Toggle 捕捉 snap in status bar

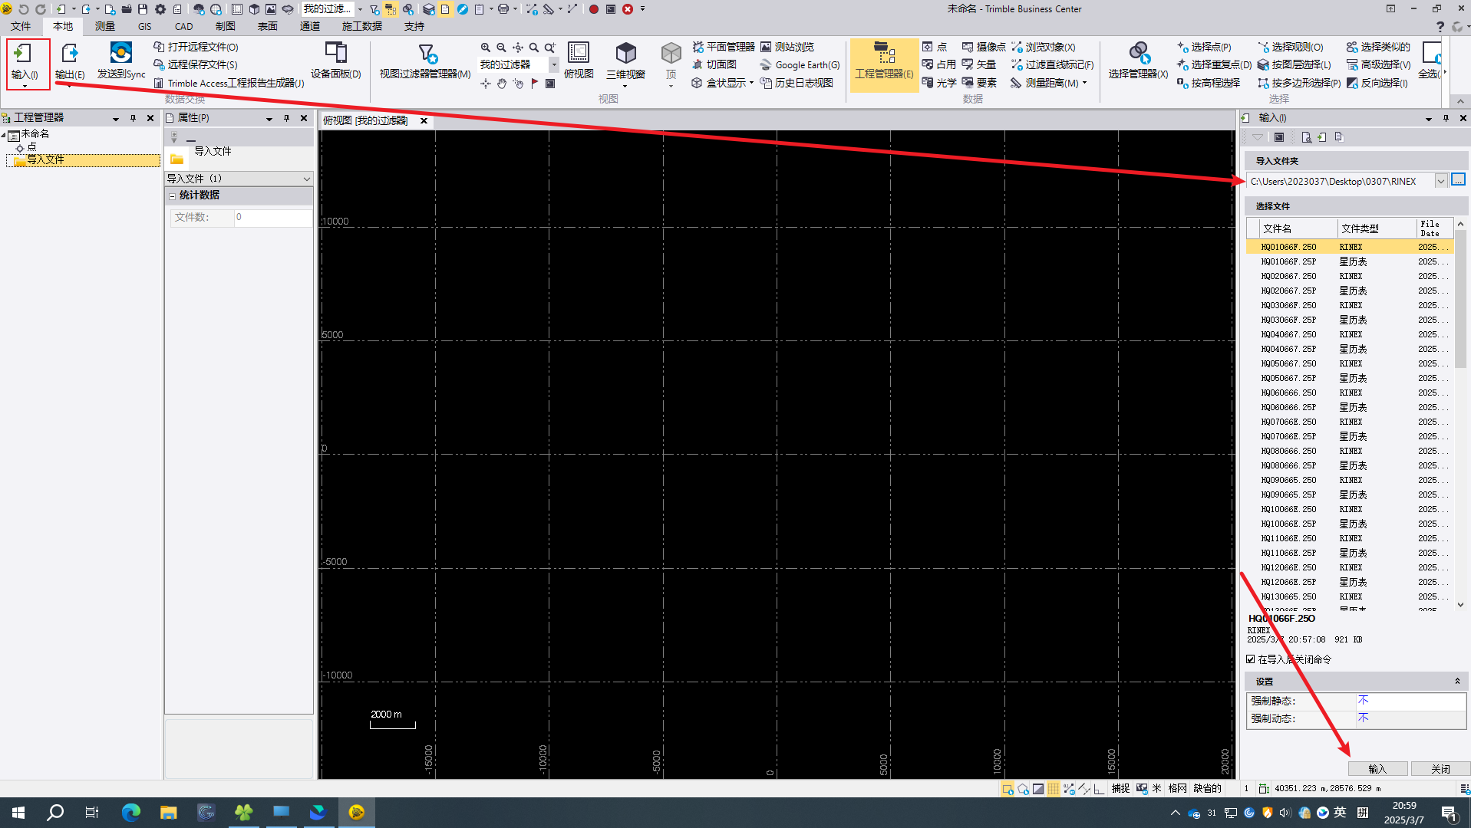coord(1120,789)
